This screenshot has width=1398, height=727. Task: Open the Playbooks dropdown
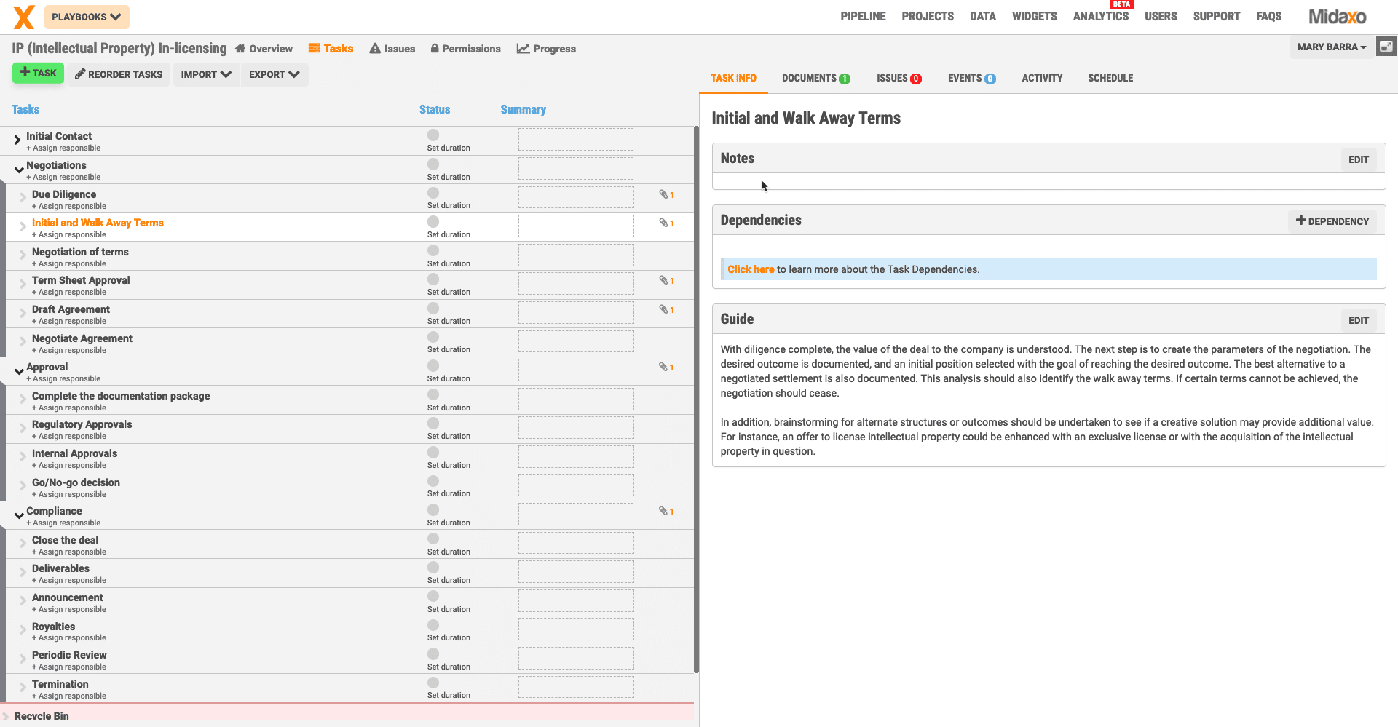[87, 17]
